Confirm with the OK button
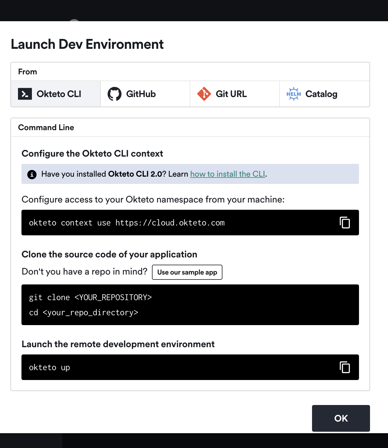Image resolution: width=388 pixels, height=448 pixels. click(341, 418)
